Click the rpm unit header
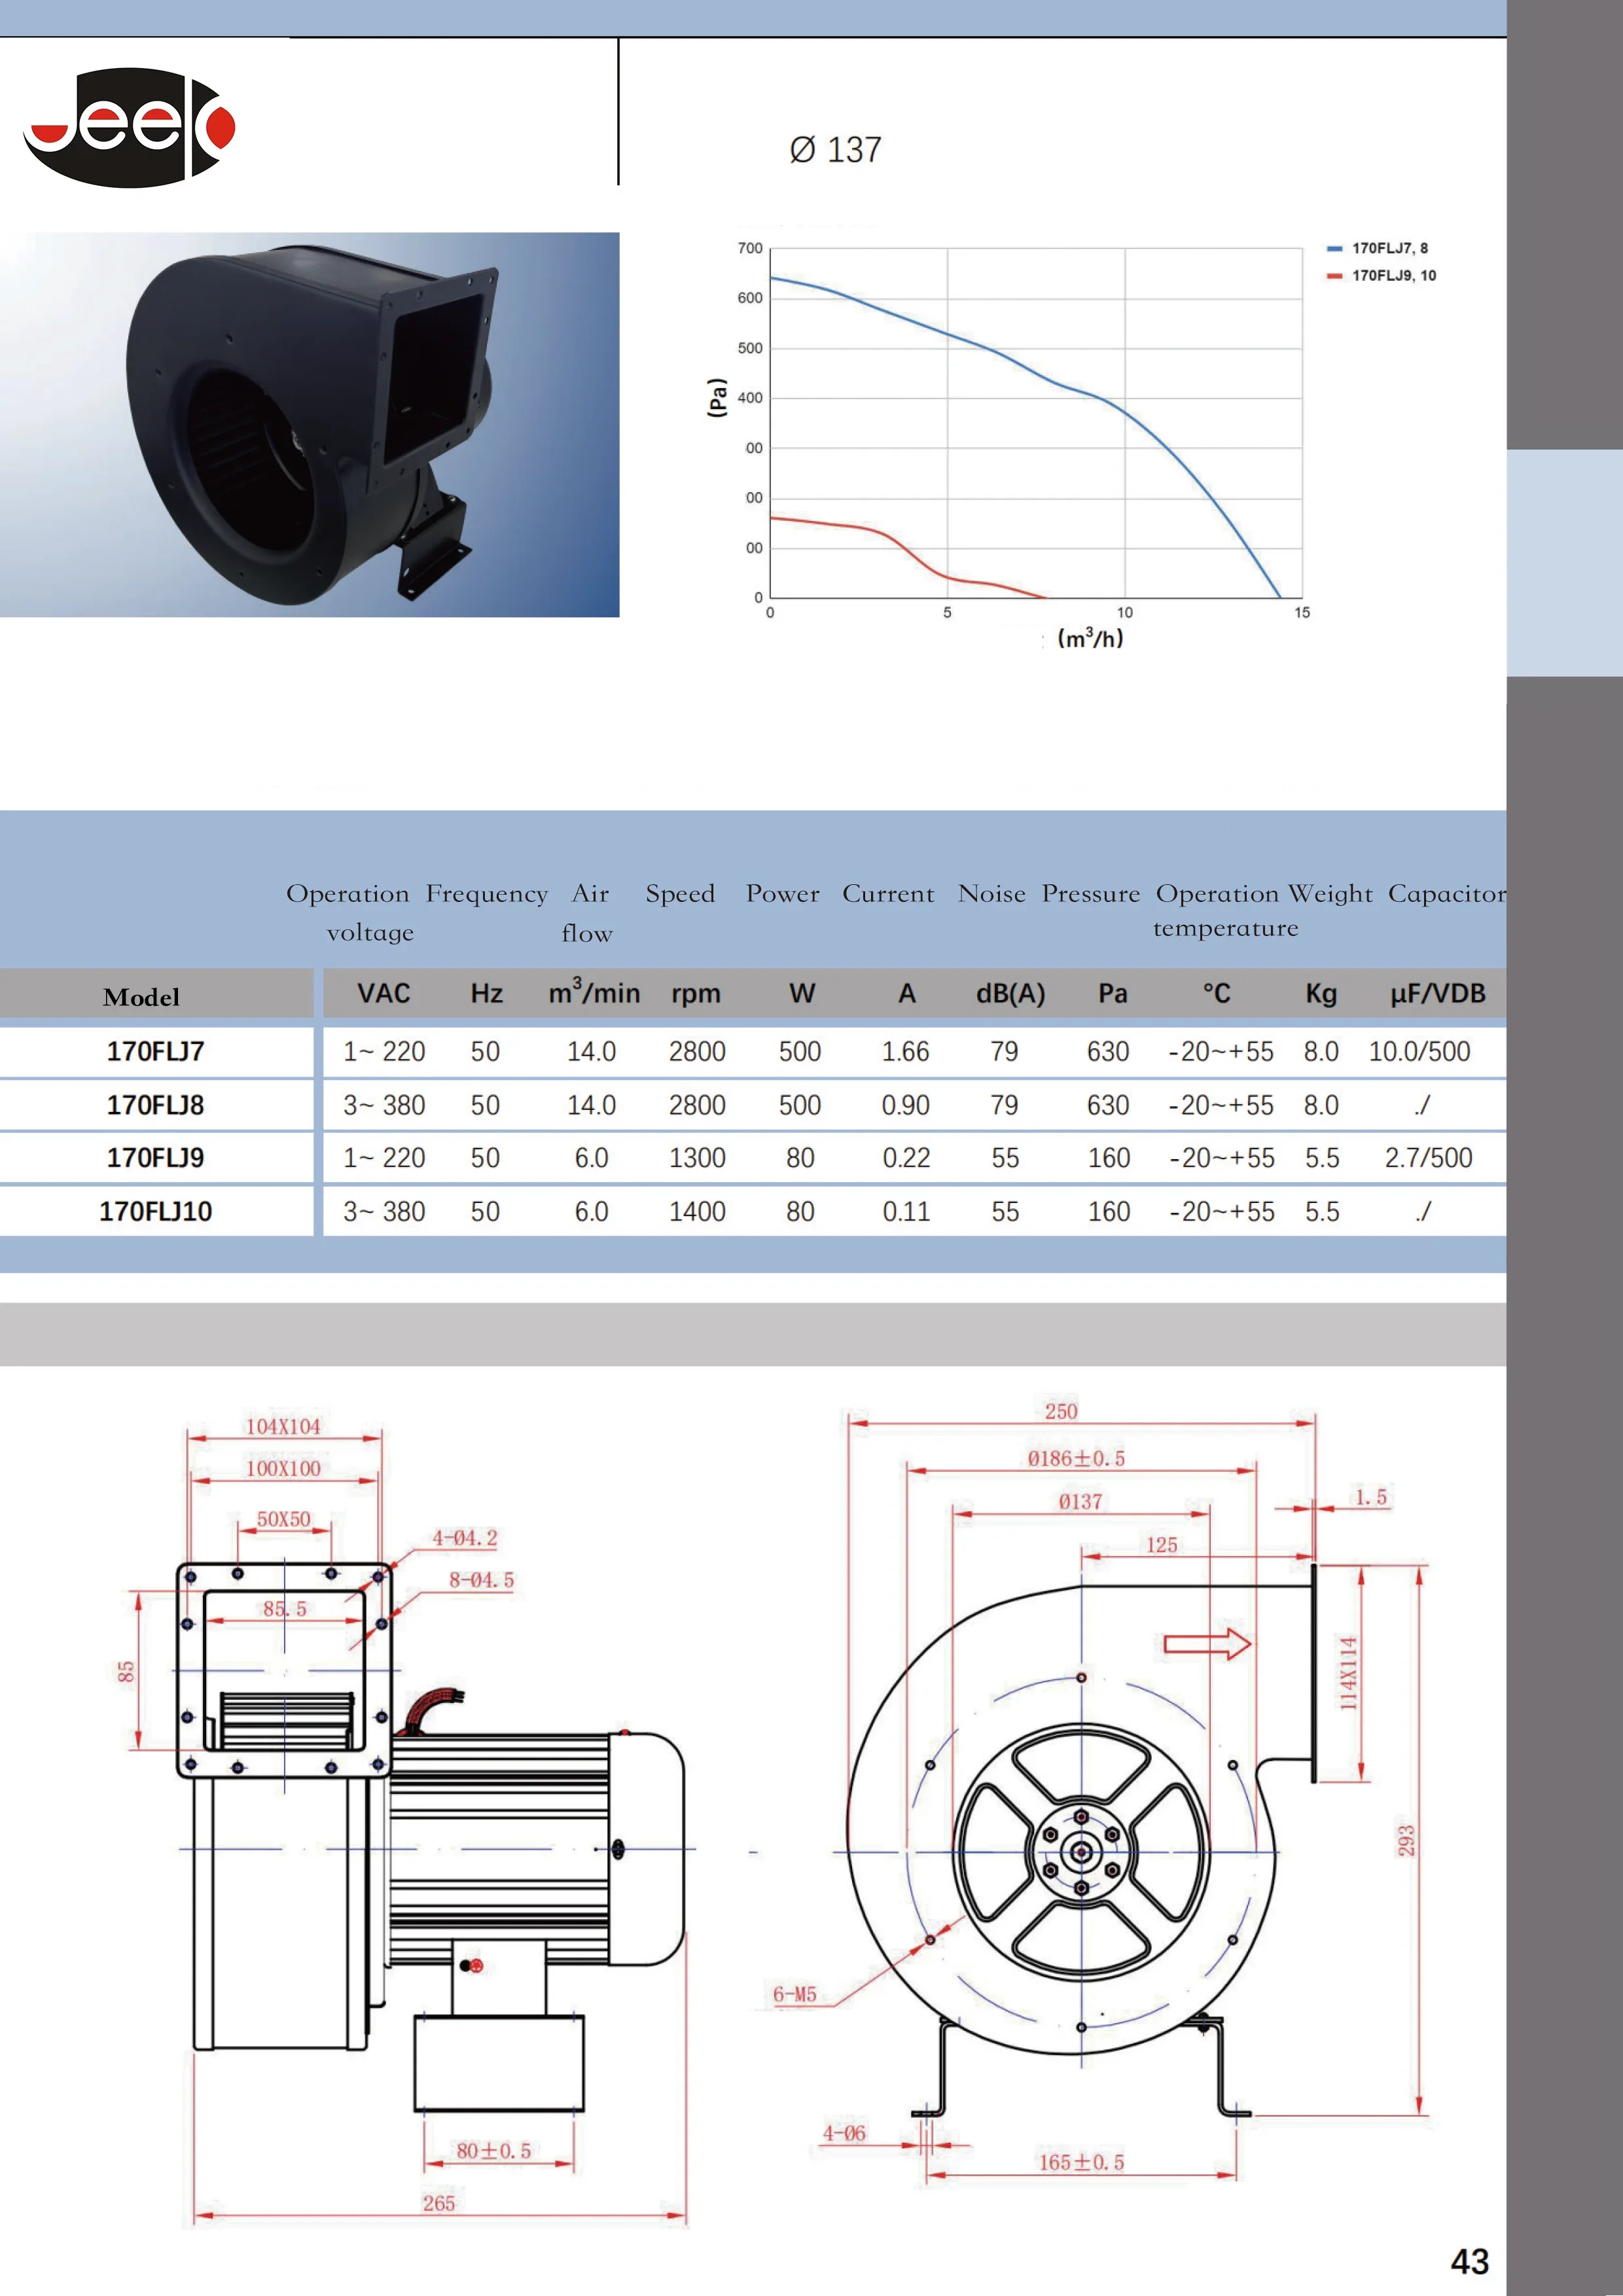Image resolution: width=1623 pixels, height=2296 pixels. 696,995
